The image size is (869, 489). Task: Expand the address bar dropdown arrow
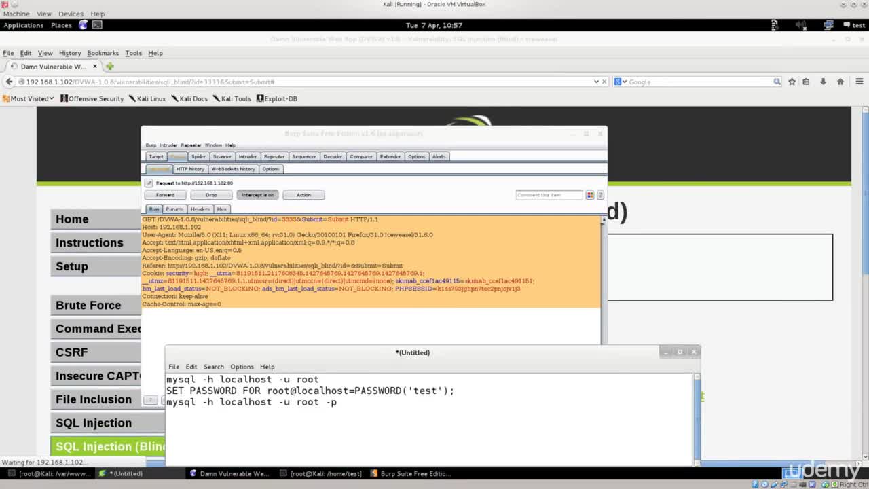pos(595,81)
